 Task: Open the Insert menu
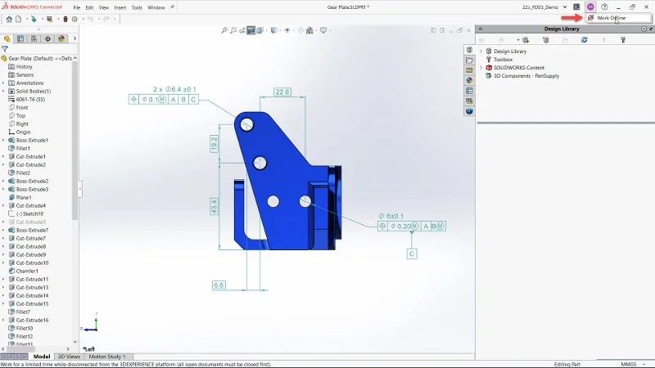tap(120, 7)
